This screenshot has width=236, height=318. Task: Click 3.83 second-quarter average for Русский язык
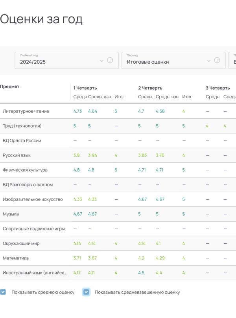[x=142, y=155]
